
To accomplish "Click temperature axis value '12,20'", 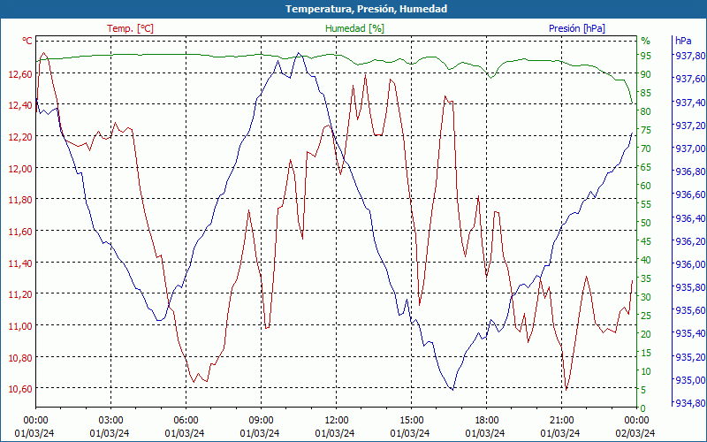I will 20,137.
